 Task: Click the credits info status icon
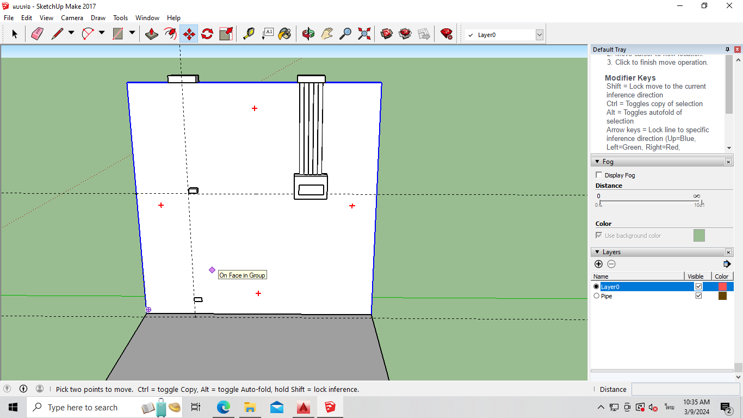coord(23,389)
